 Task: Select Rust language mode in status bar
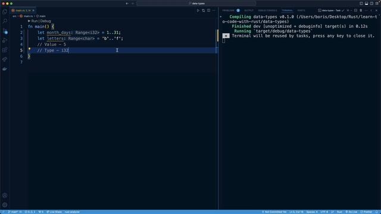tap(339, 212)
